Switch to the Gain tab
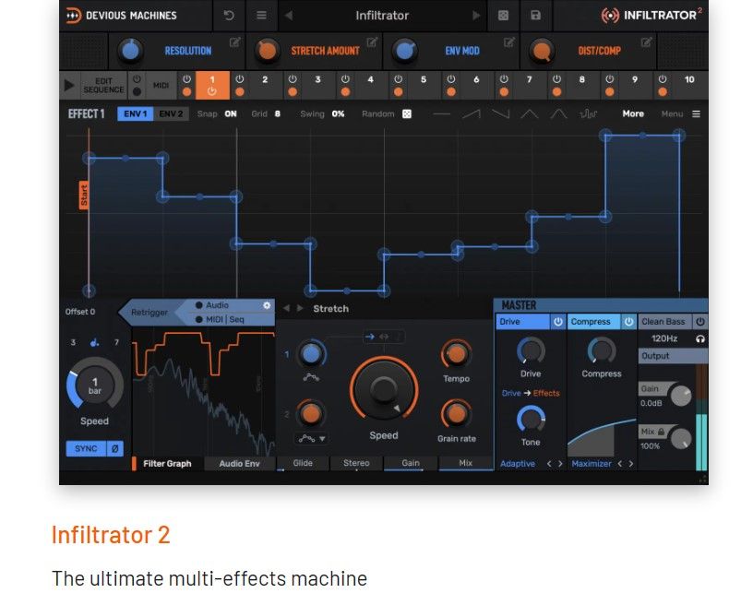 point(411,463)
